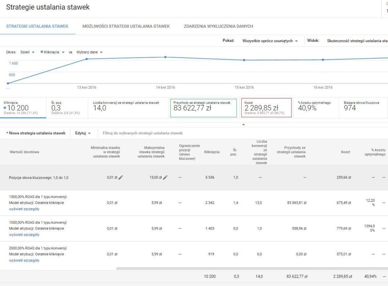The height and width of the screenshot is (286, 388).
Task: Click cost cell 779,69 zł
Action: (x=344, y=228)
